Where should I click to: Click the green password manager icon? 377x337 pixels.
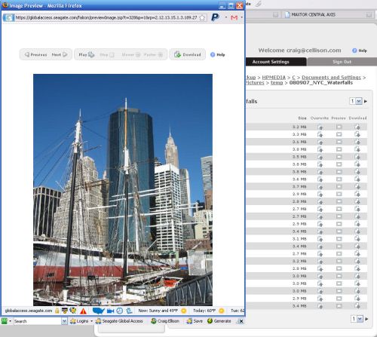5,321
